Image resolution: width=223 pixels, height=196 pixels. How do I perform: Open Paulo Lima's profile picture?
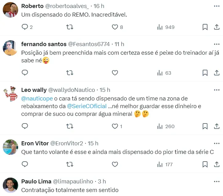click(x=10, y=185)
